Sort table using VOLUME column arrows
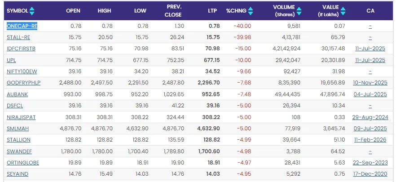Image resolution: width=396 pixels, height=182 pixels. (299, 10)
